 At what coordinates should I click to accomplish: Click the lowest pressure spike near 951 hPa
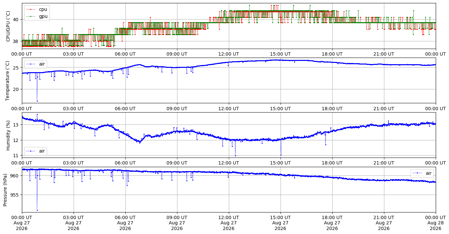pyautogui.click(x=37, y=210)
